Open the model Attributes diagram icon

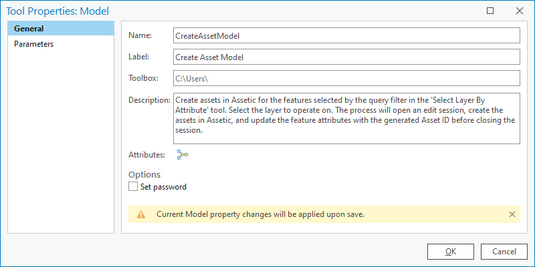[x=183, y=155]
